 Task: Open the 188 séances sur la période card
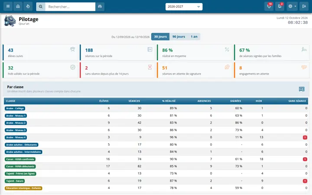point(117,52)
